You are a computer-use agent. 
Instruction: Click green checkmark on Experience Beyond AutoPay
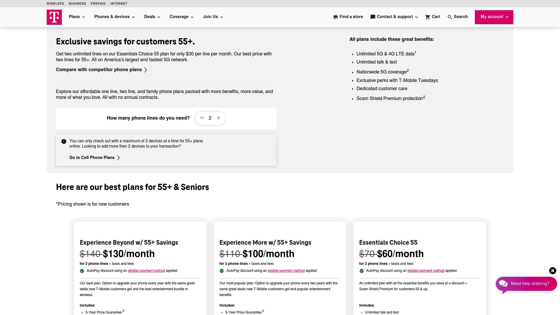pyautogui.click(x=82, y=271)
